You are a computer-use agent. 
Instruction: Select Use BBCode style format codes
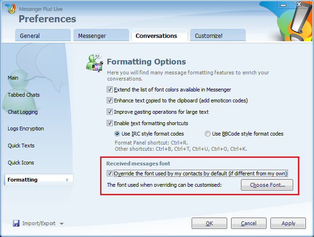click(208, 134)
